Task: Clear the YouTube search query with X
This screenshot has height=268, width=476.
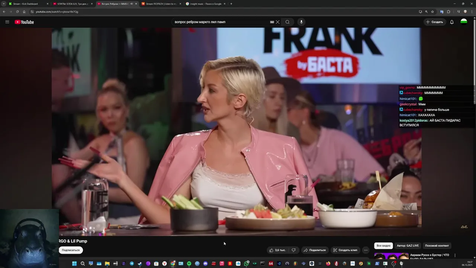Action: (x=278, y=22)
